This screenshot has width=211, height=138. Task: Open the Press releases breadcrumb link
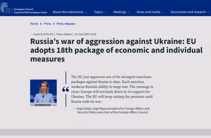(x=66, y=24)
